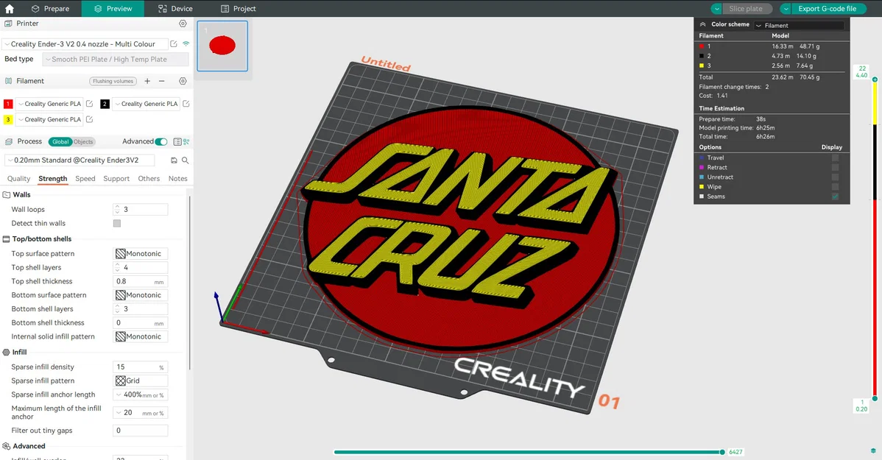The height and width of the screenshot is (460, 882).
Task: Show Travel moves in display options
Action: [x=836, y=158]
